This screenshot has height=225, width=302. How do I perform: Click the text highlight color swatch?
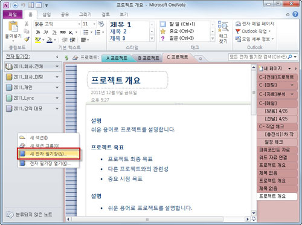point(37,40)
